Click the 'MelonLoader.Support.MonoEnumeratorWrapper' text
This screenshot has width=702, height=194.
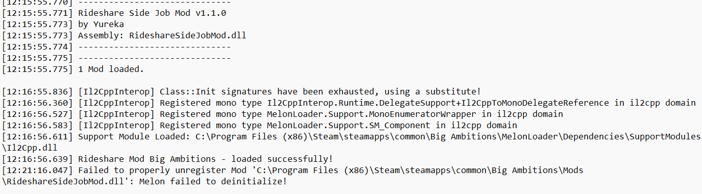372,114
